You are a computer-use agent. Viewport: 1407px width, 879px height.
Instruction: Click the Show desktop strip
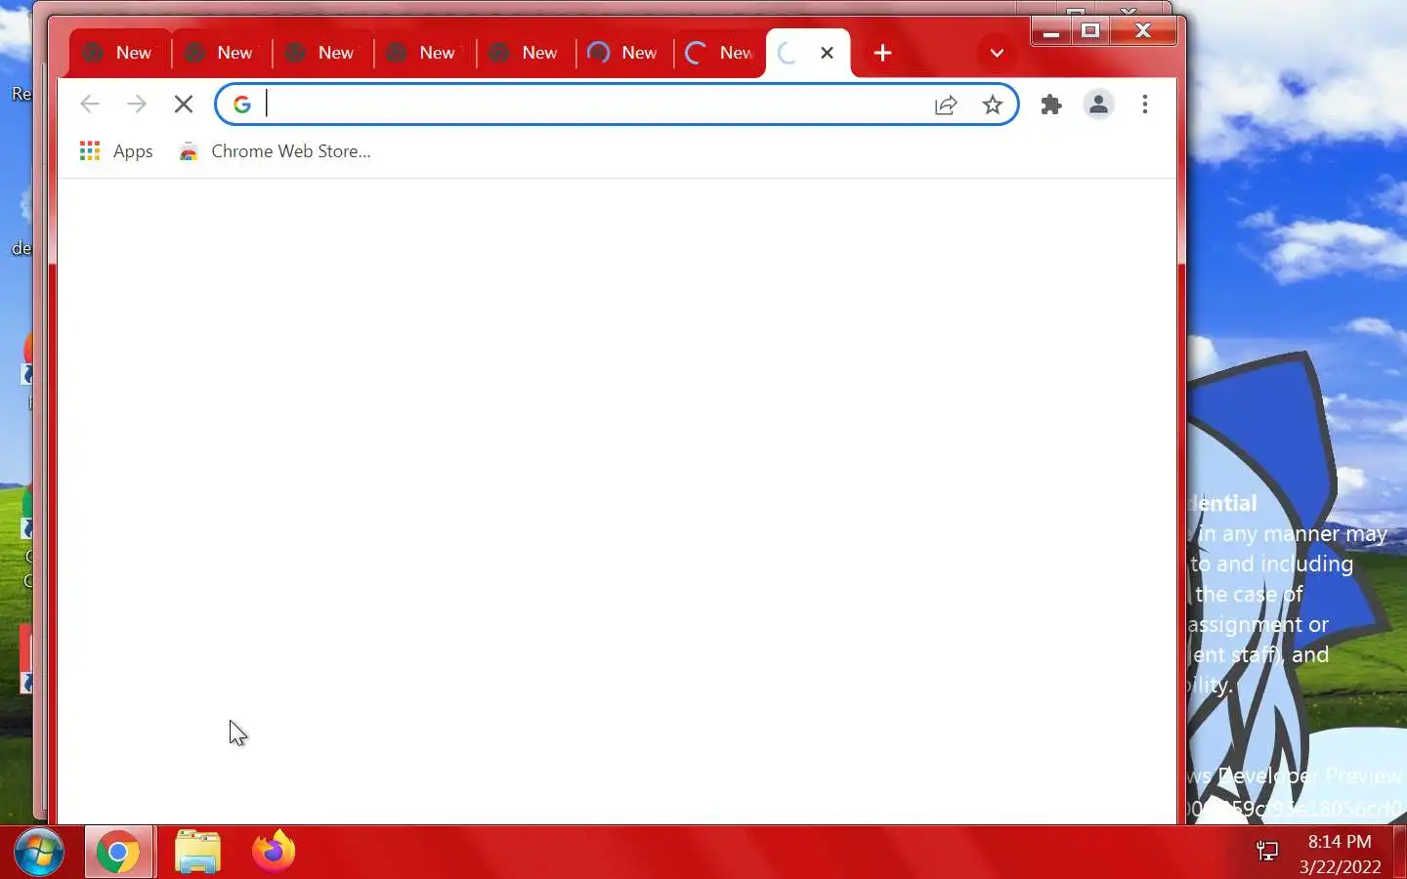click(x=1399, y=853)
